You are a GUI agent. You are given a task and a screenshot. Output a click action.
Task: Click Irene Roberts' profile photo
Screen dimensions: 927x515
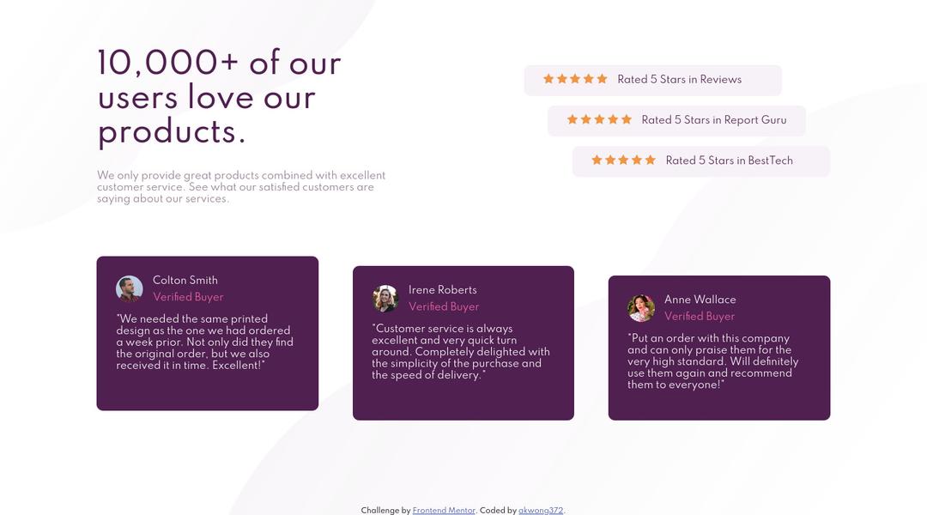click(x=385, y=299)
